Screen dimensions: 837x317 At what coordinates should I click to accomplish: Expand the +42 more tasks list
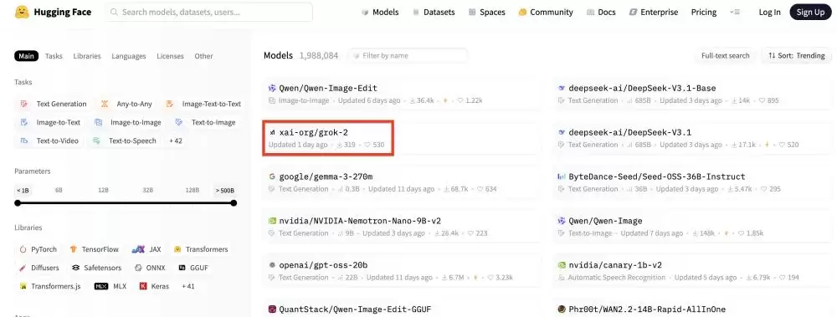[x=175, y=141]
